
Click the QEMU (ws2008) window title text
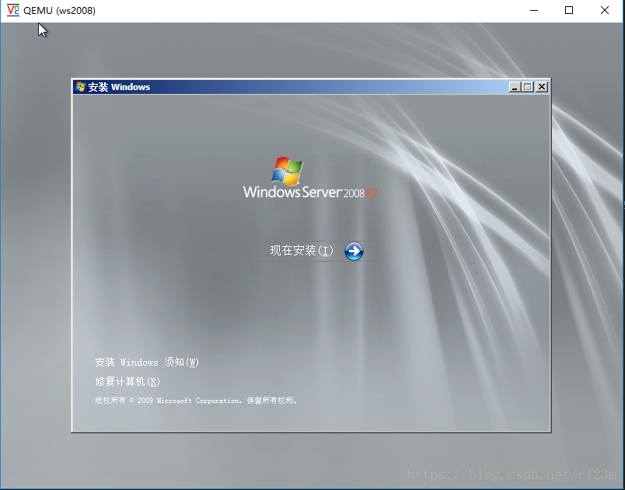click(x=59, y=10)
